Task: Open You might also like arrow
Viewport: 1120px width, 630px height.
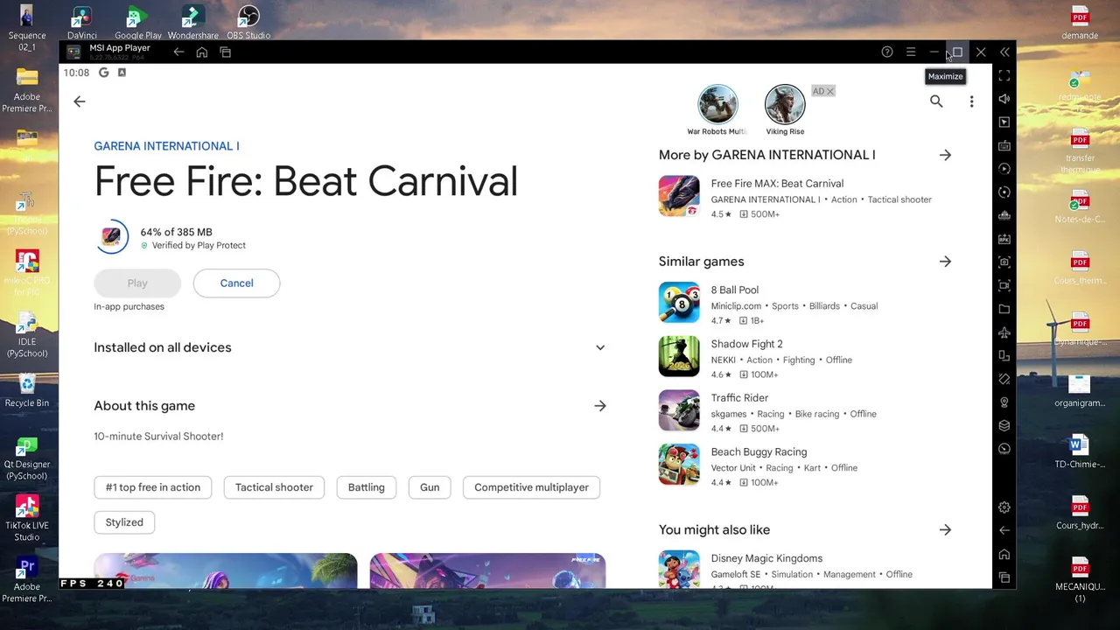Action: click(945, 530)
